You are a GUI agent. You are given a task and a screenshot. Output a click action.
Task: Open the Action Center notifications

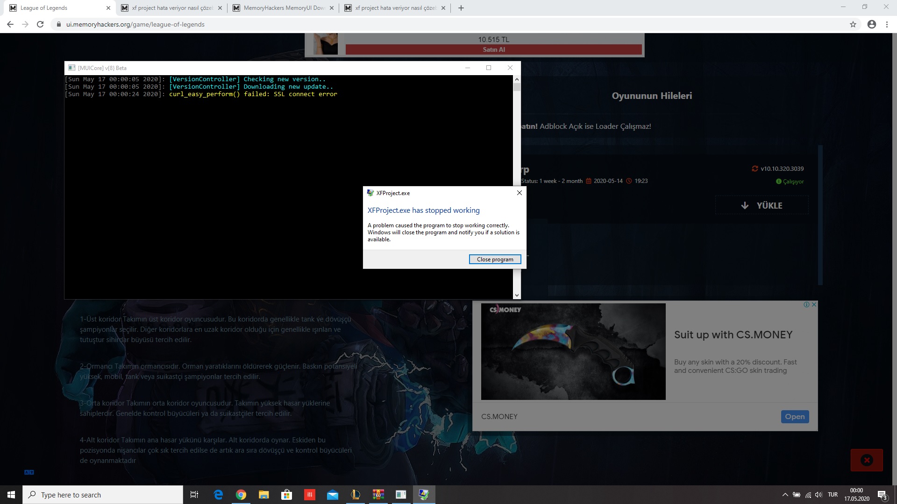tap(883, 495)
